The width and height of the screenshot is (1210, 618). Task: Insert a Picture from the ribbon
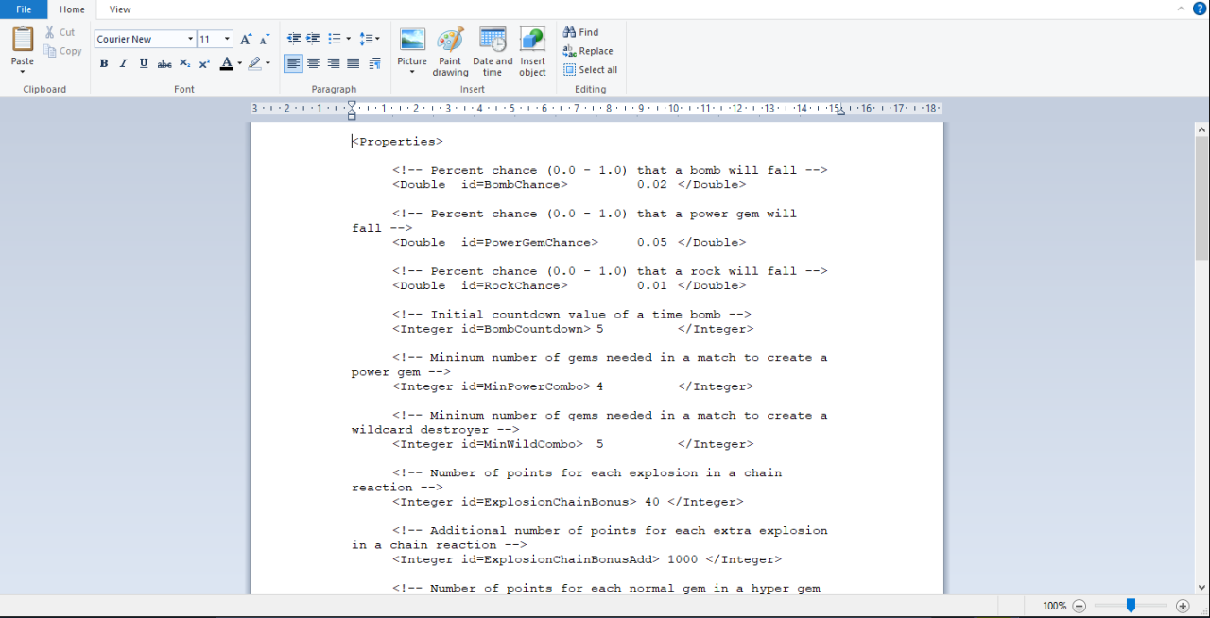412,40
